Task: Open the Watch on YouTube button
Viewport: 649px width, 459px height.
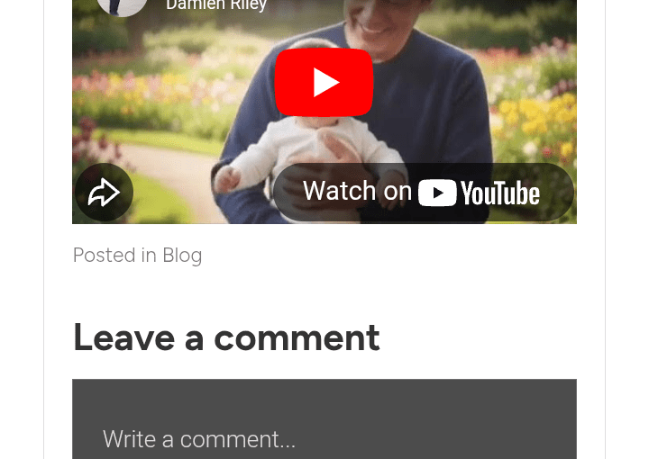Action: point(423,192)
